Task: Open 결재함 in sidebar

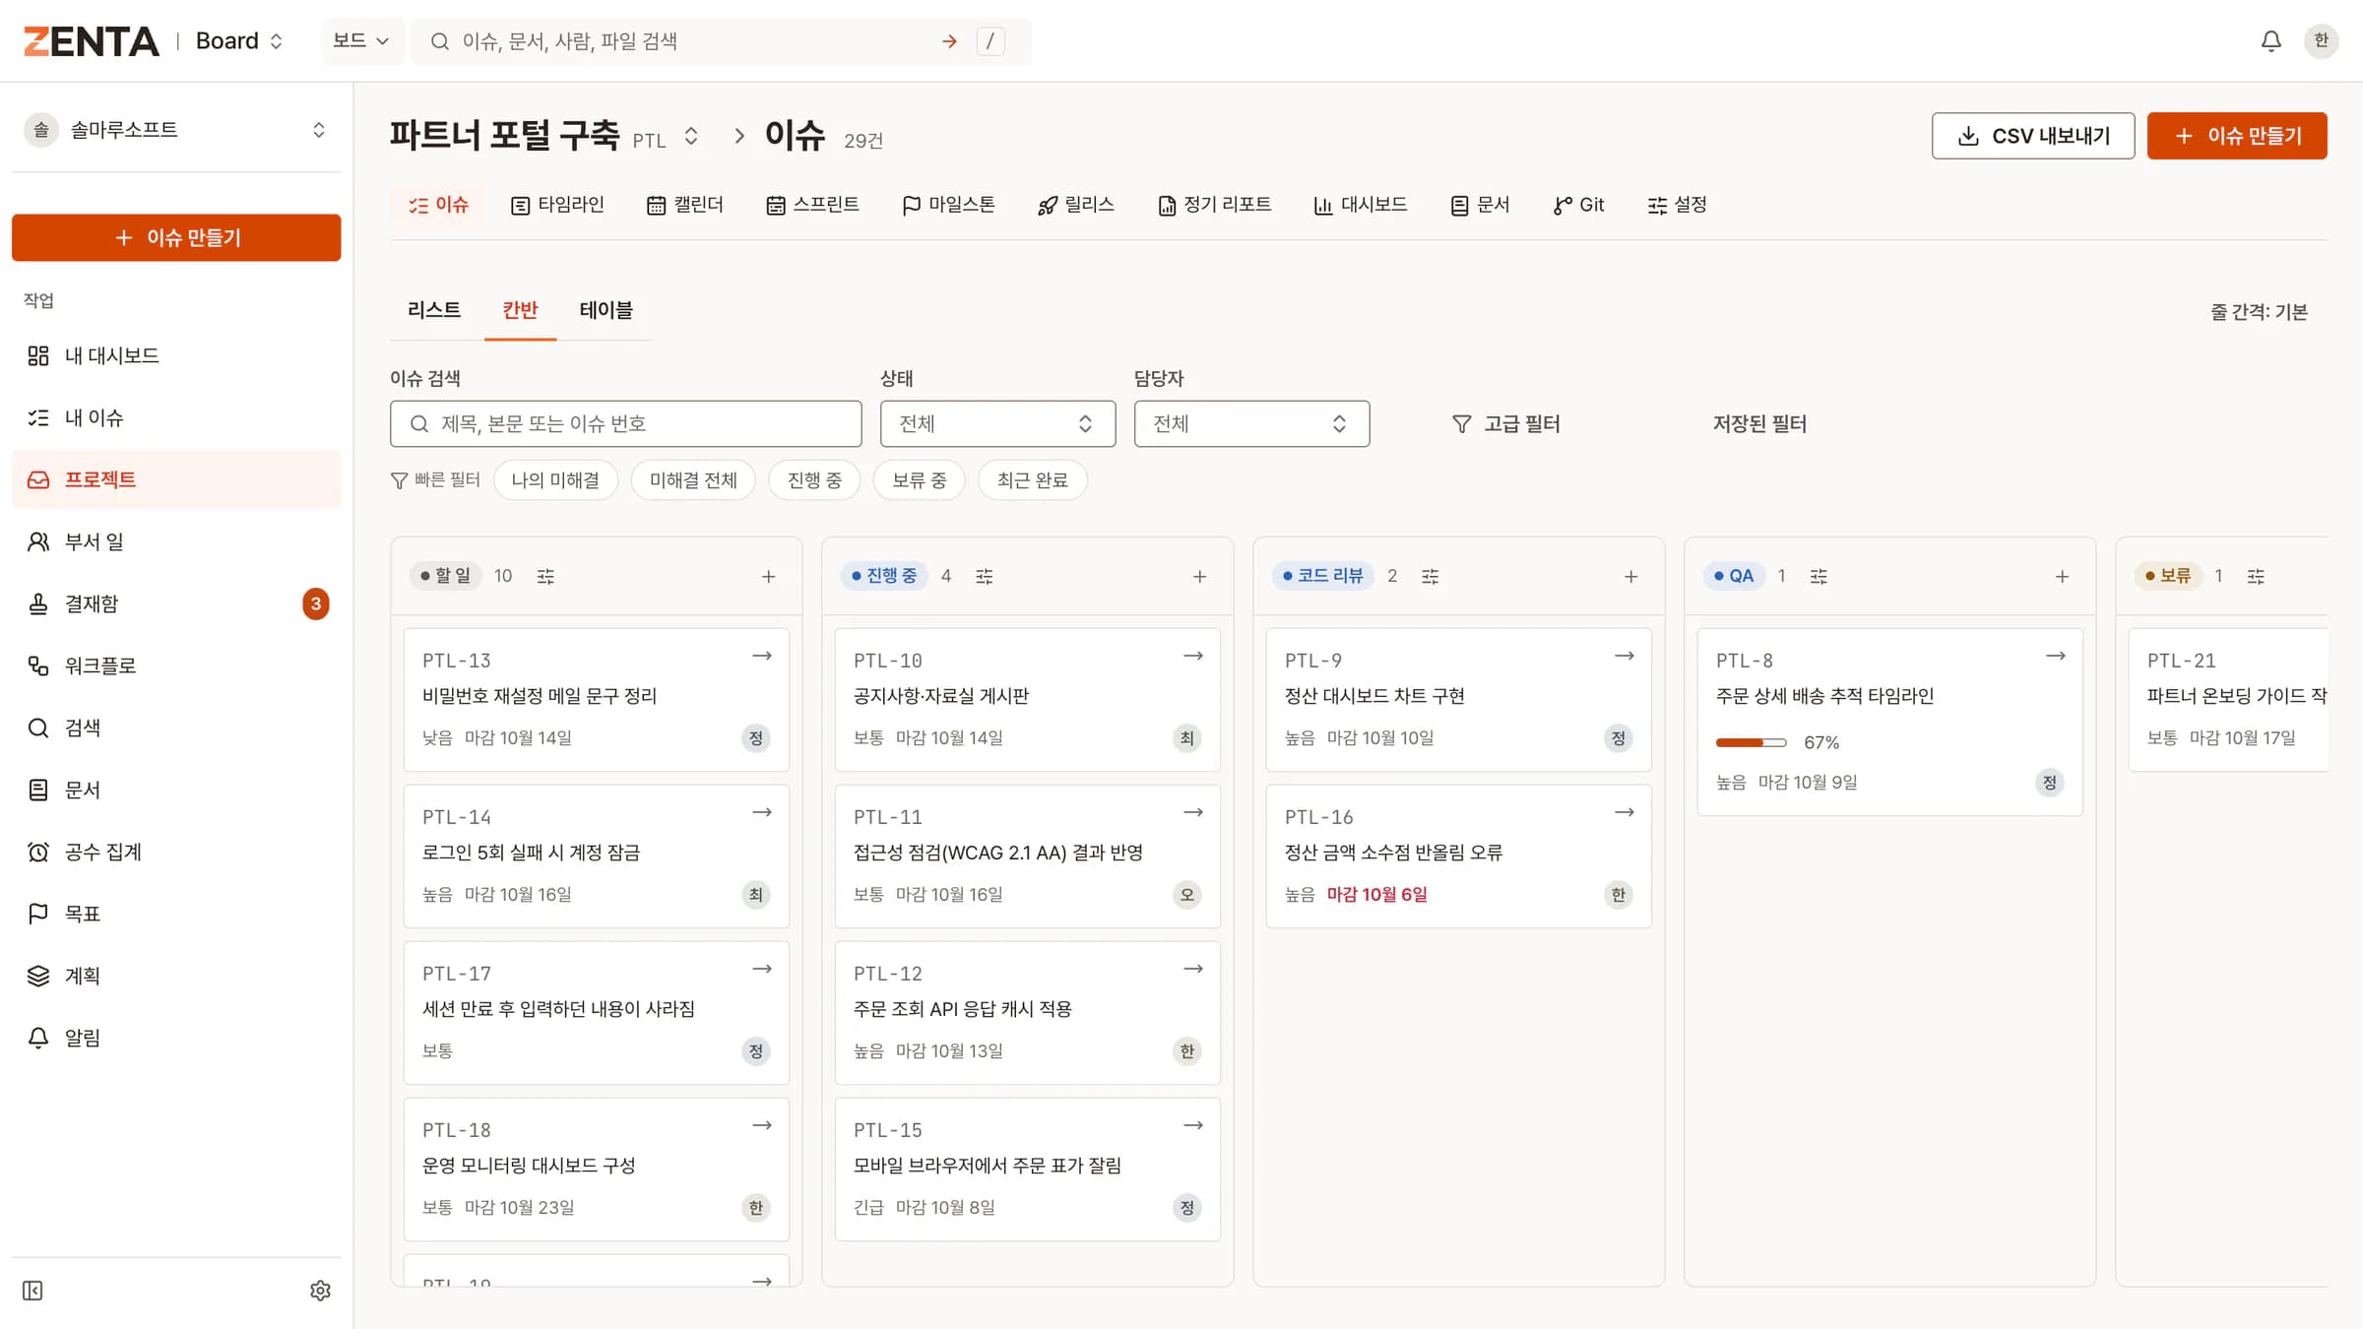Action: (176, 603)
